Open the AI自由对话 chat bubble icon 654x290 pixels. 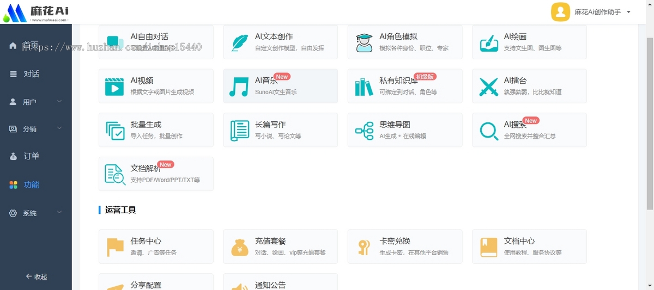point(114,43)
